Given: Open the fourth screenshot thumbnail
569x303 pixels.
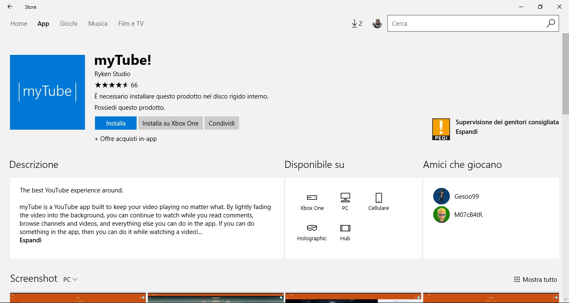Looking at the screenshot, I should [x=491, y=297].
